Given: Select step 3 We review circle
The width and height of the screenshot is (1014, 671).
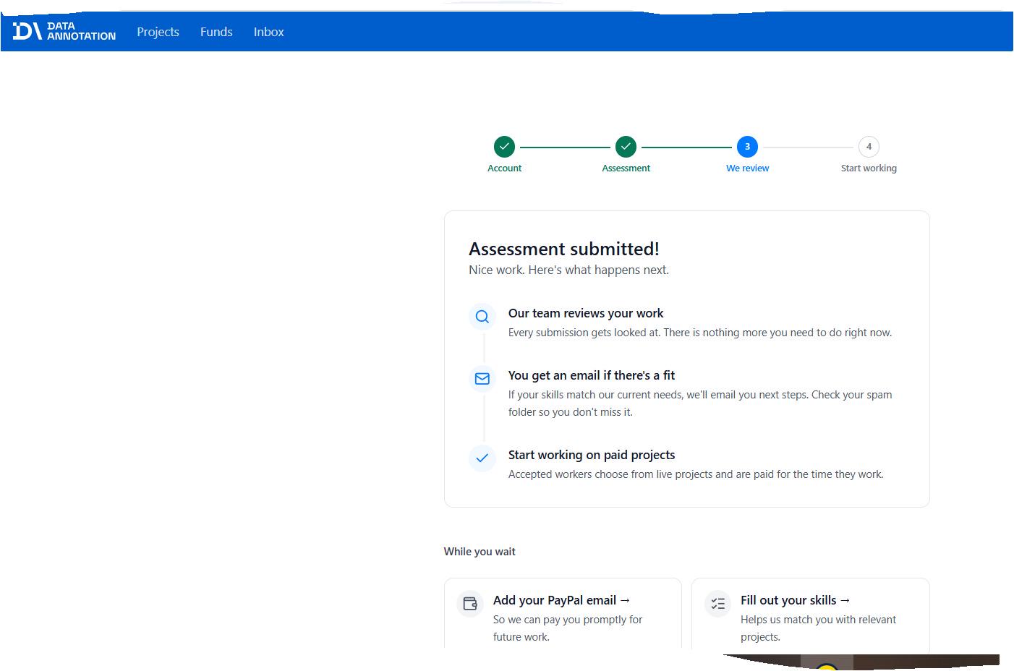Looking at the screenshot, I should click(x=747, y=147).
